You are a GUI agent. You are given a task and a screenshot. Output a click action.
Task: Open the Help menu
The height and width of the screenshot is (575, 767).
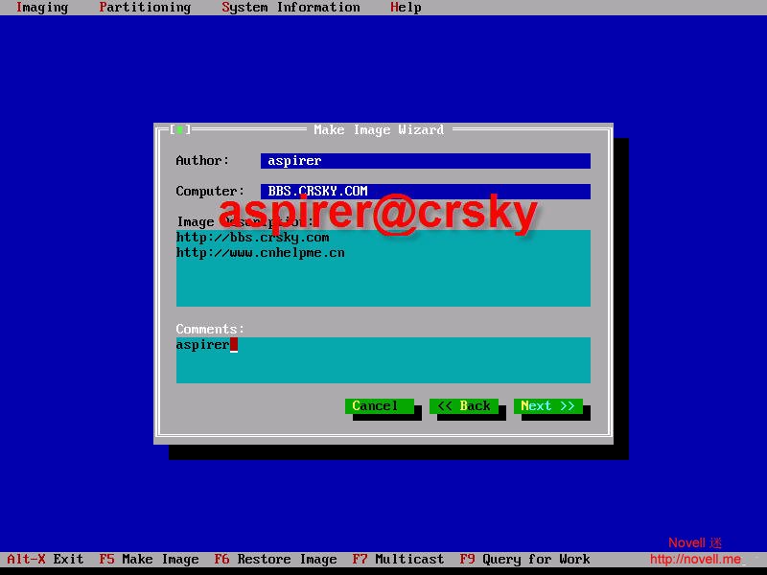coord(406,8)
